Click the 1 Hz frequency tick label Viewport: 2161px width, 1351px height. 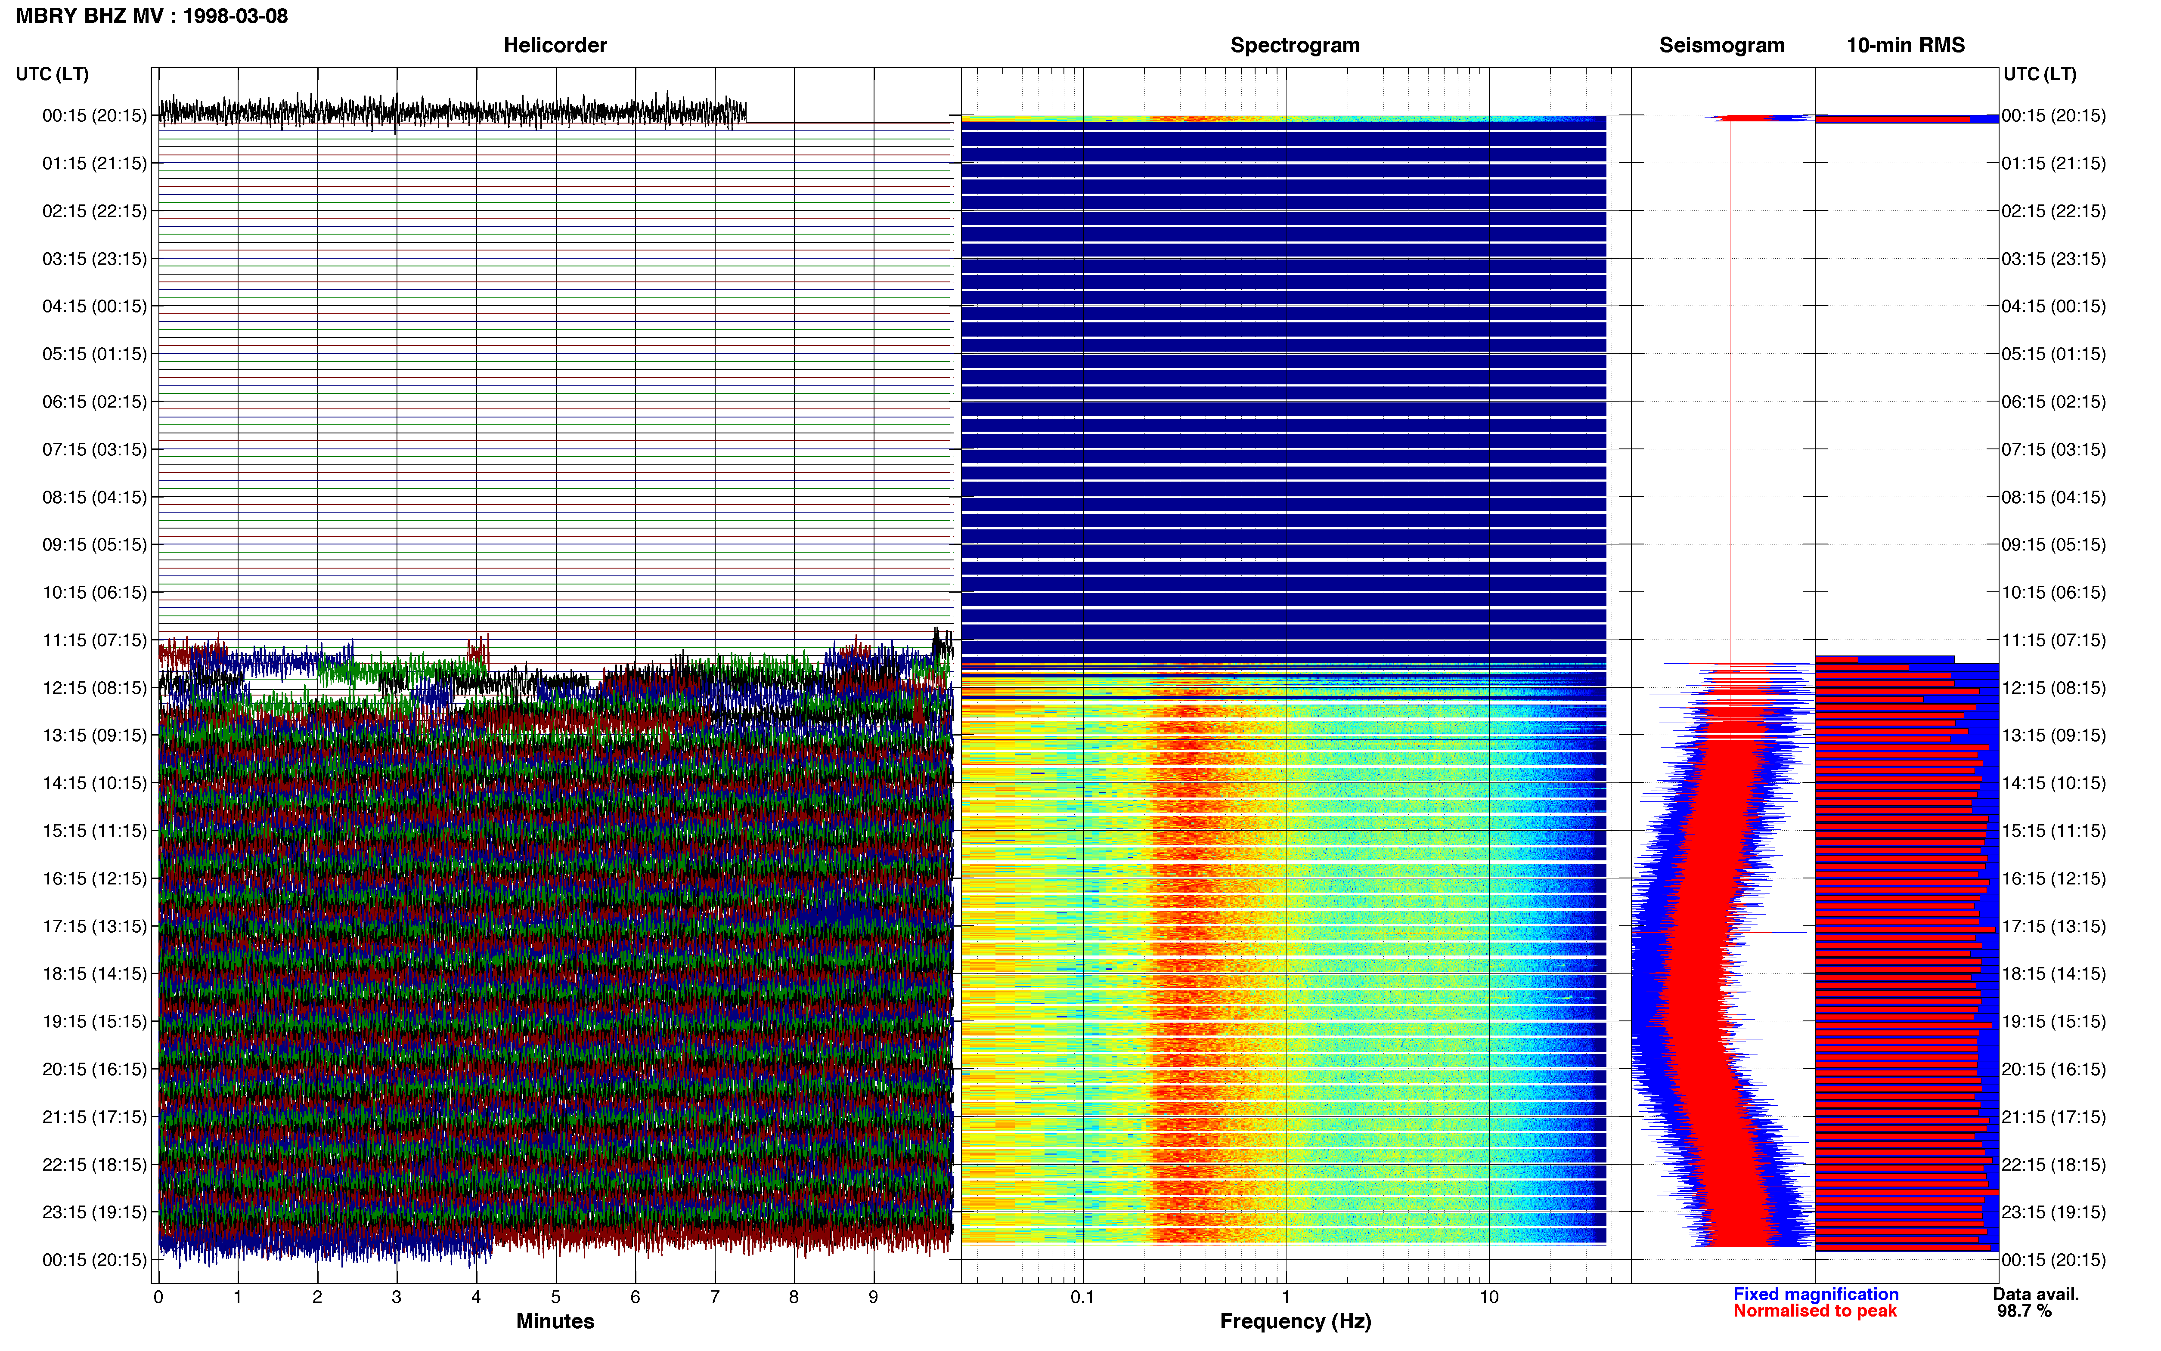tap(1286, 1296)
